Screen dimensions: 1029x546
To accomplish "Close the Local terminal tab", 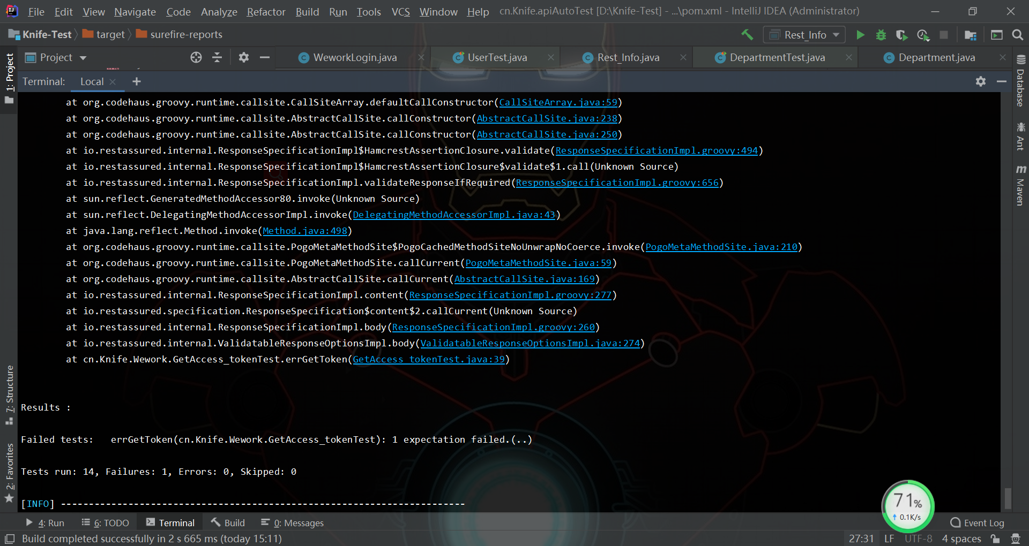I will coord(113,82).
